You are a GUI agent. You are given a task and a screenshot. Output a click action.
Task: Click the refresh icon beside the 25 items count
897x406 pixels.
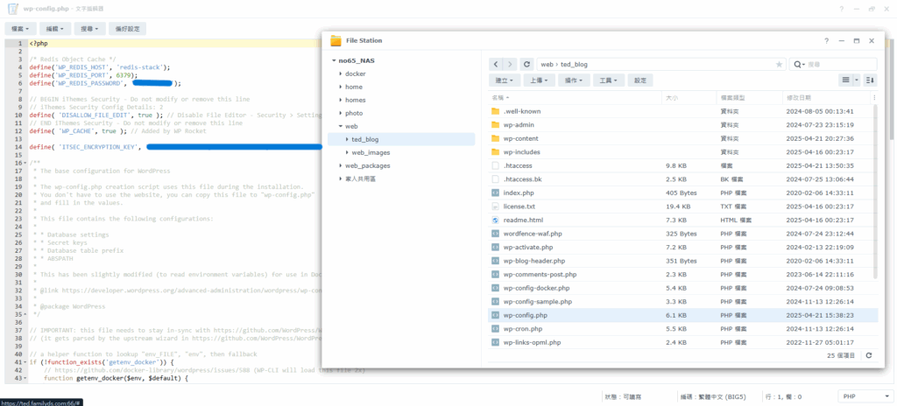point(869,355)
